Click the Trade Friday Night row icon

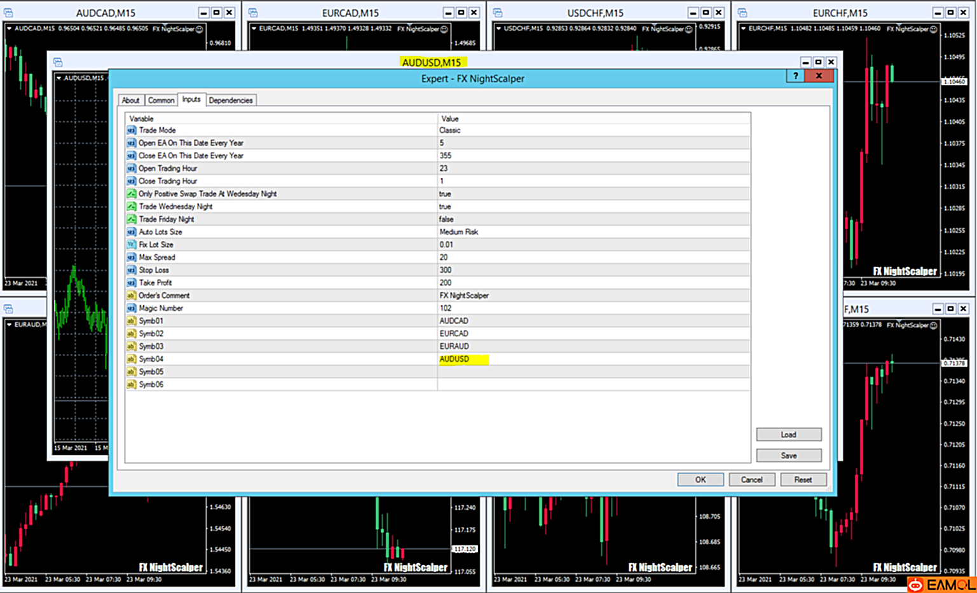[132, 219]
